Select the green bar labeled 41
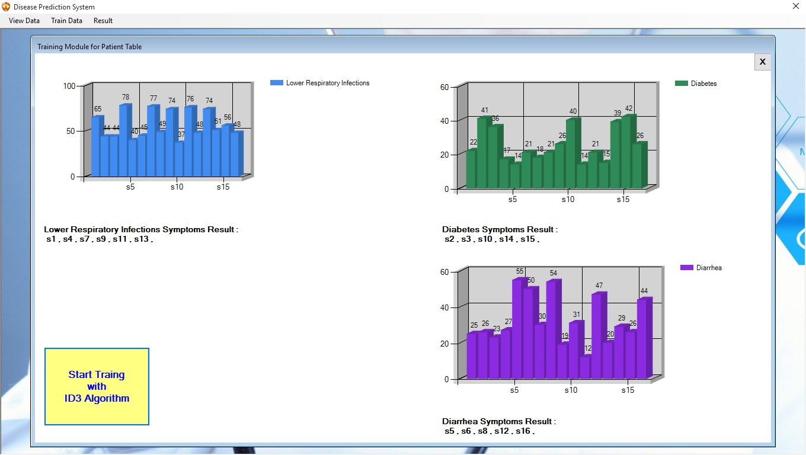This screenshot has height=455, width=806. 481,153
